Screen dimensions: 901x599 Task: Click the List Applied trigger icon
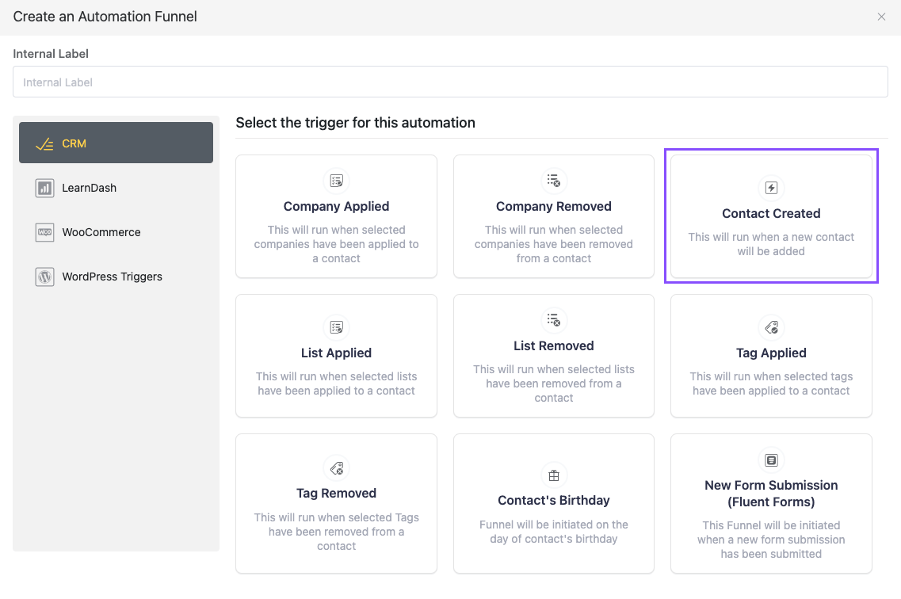click(x=337, y=327)
